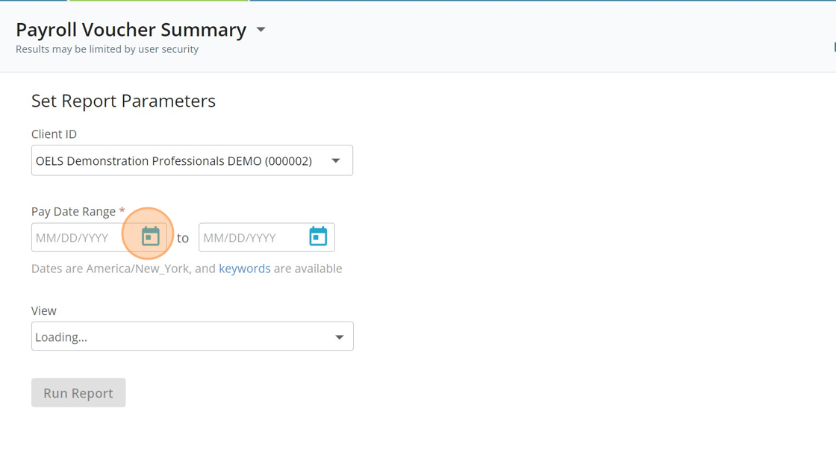The height and width of the screenshot is (467, 836).
Task: Open the start date calendar picker
Action: click(x=151, y=236)
